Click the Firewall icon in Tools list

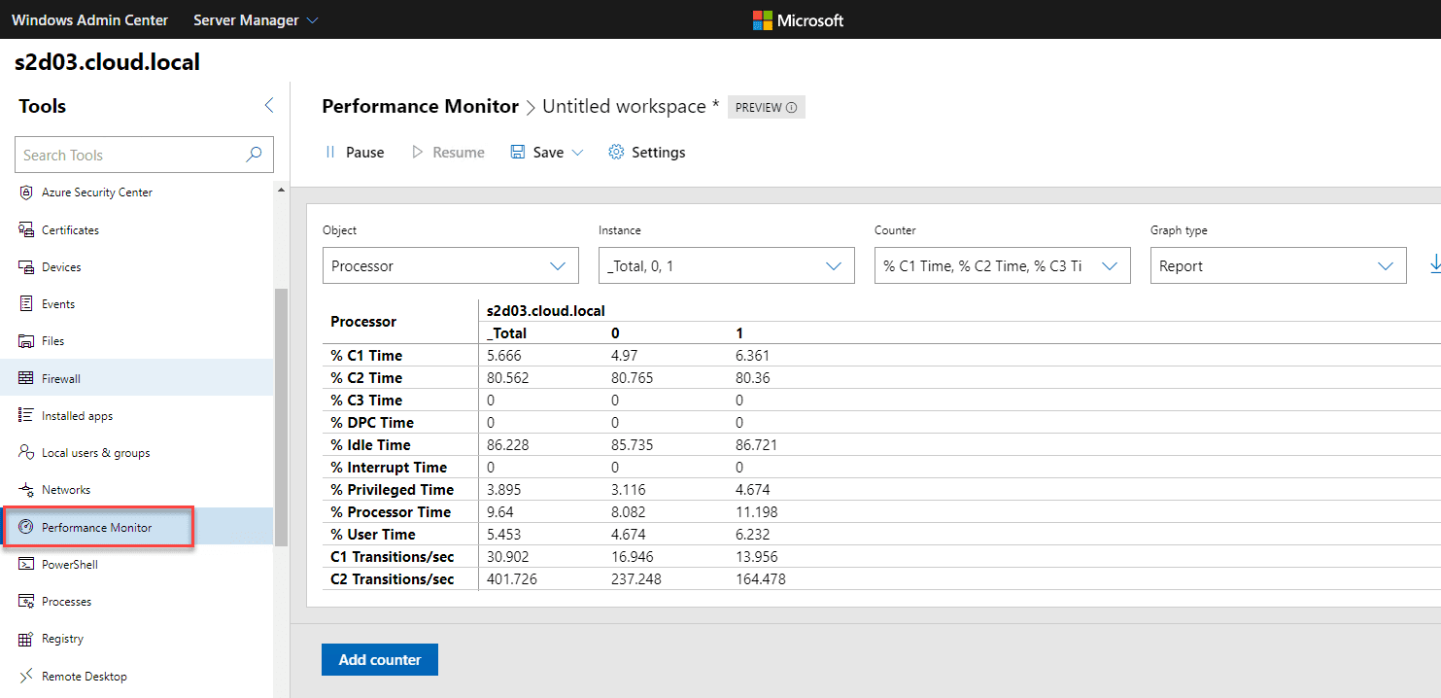[x=26, y=378]
